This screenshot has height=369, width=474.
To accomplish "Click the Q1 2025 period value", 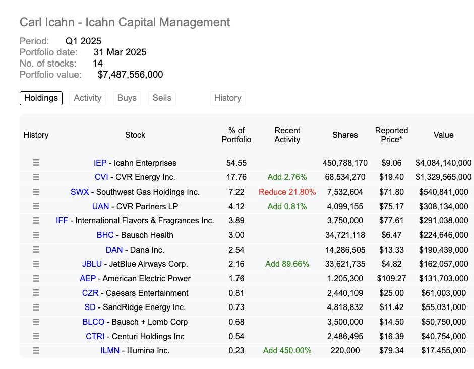I will click(83, 41).
